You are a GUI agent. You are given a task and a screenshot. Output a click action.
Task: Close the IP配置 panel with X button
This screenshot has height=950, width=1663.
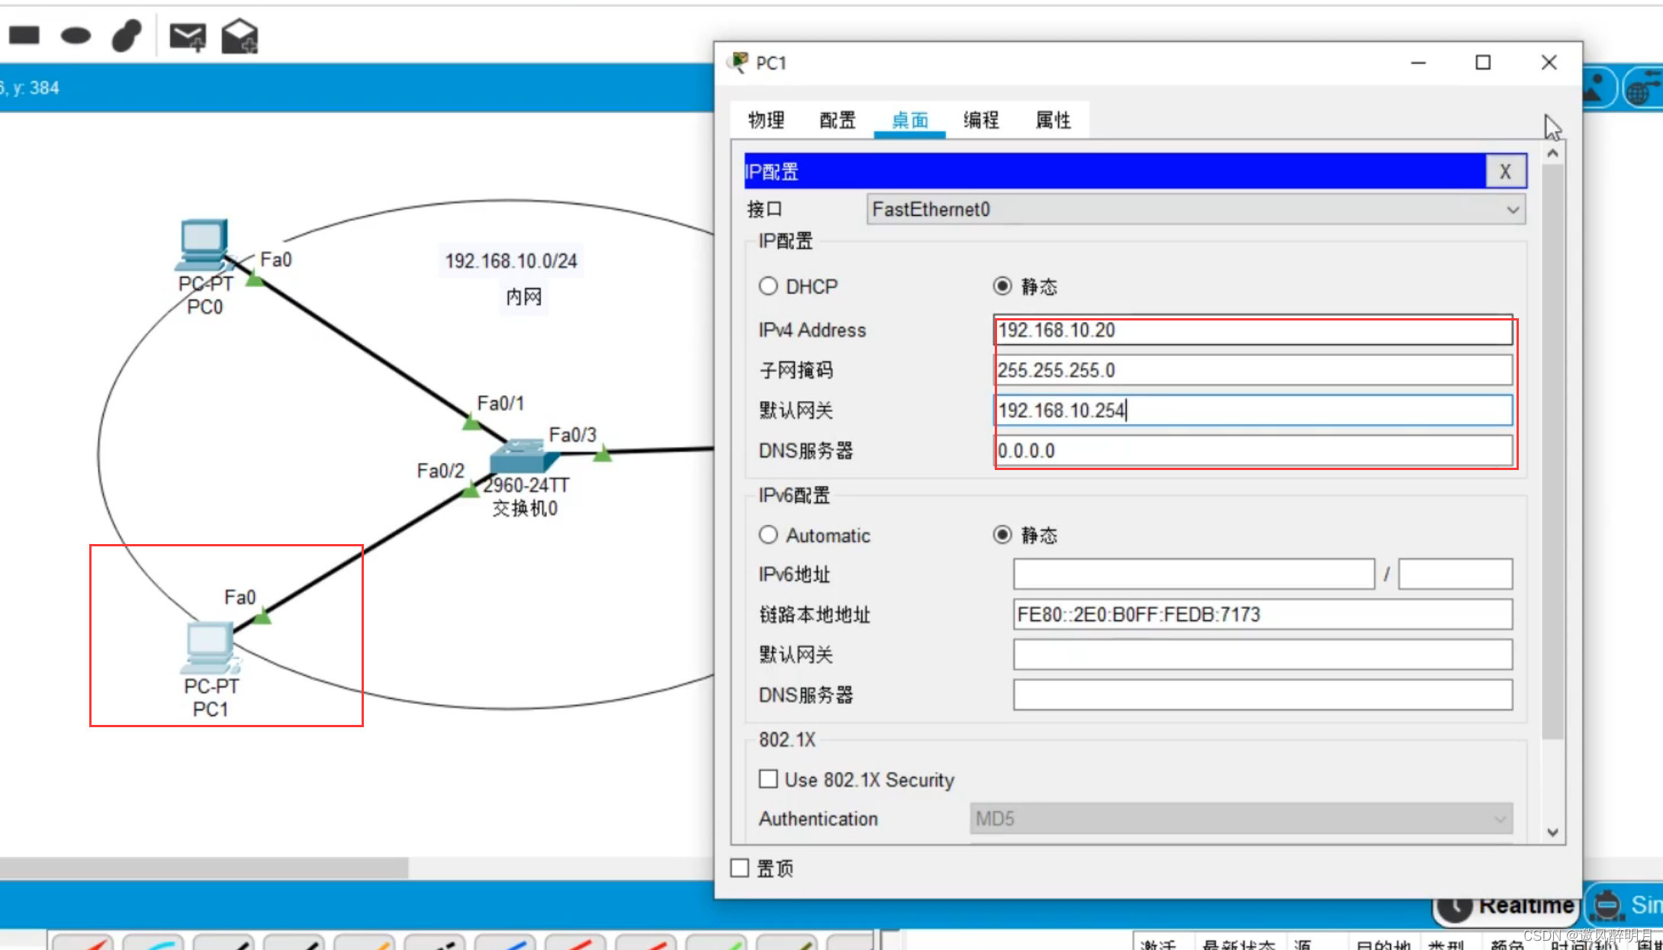pos(1505,172)
